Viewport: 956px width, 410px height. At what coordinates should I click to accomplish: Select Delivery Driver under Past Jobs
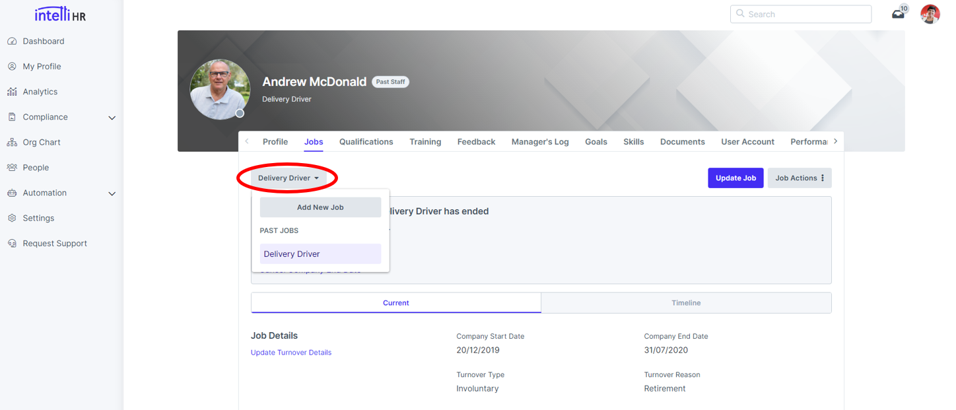coord(320,254)
